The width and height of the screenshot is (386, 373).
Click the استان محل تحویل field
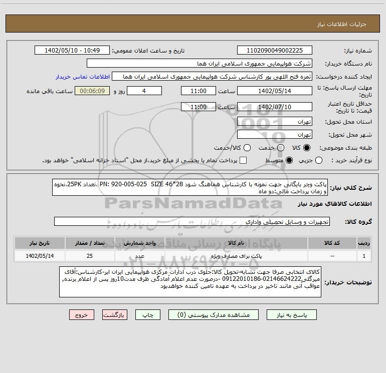(274, 122)
